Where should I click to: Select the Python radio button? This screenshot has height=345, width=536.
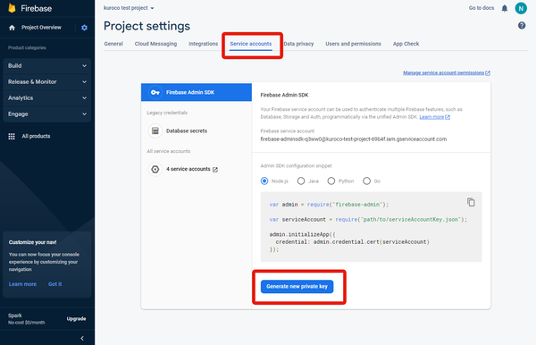pyautogui.click(x=331, y=181)
